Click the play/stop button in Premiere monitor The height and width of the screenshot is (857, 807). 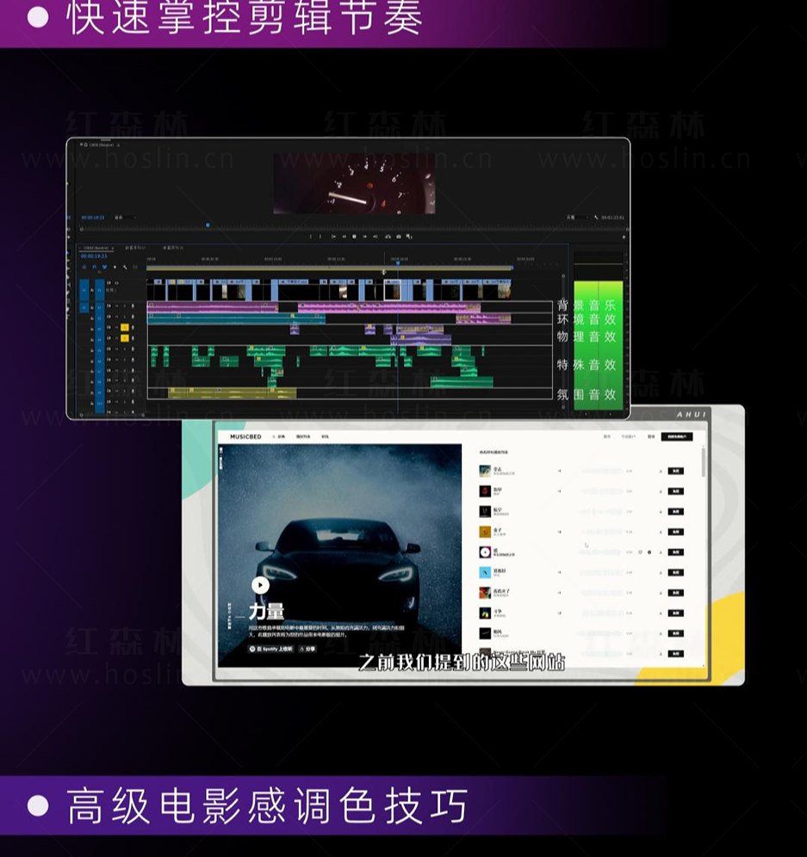coord(354,237)
